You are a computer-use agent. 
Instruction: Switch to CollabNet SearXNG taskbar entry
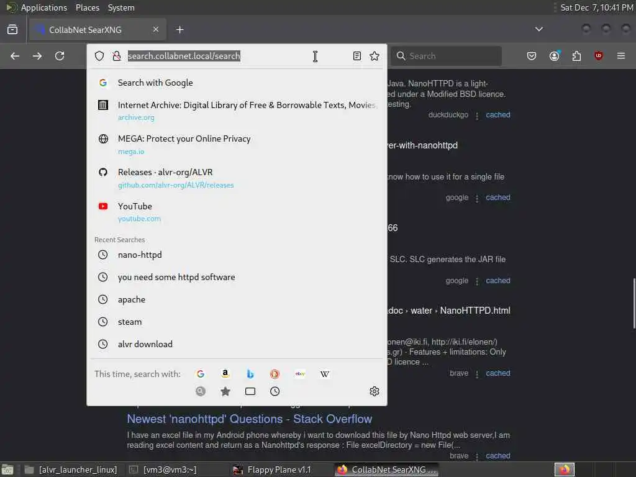(388, 470)
